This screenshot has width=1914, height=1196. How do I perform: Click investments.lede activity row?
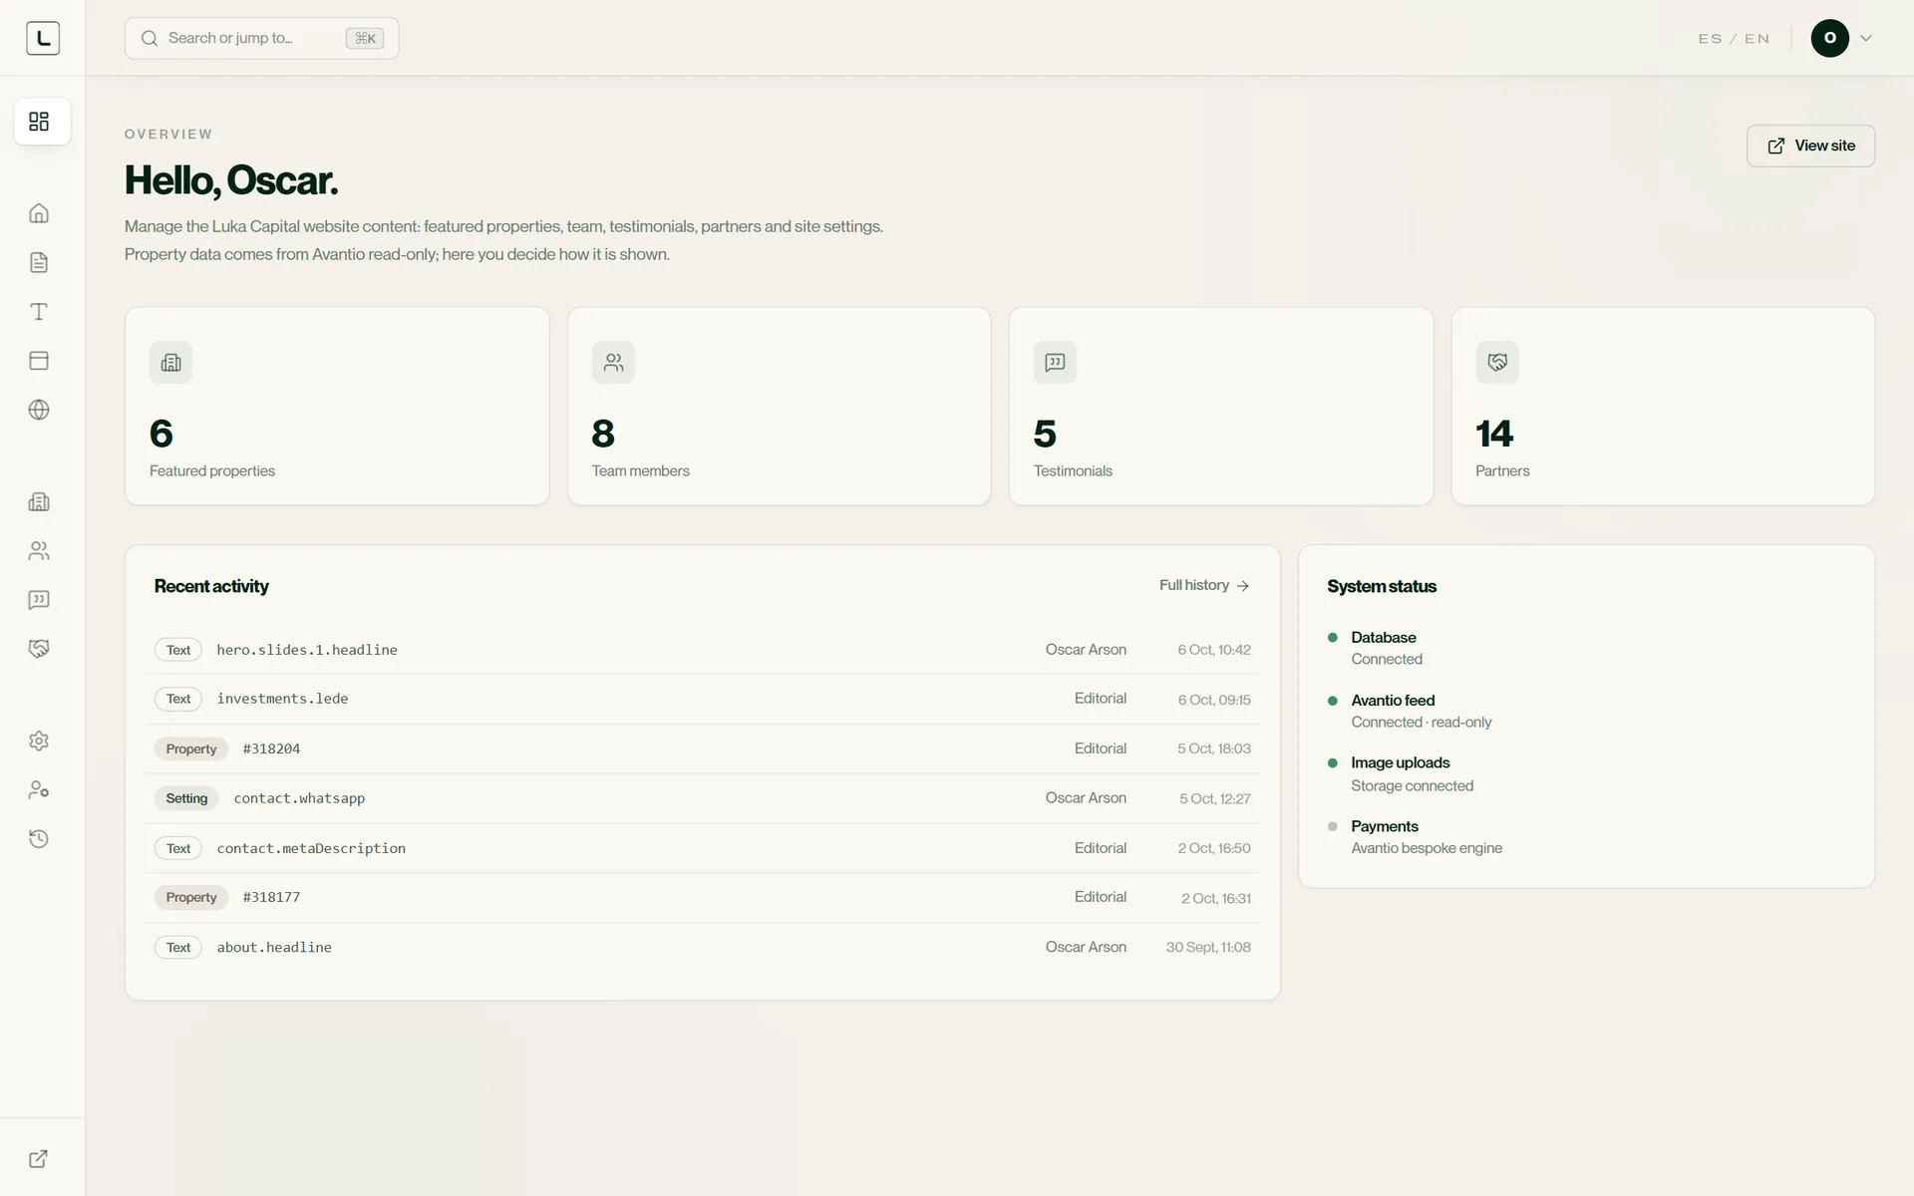(x=702, y=699)
